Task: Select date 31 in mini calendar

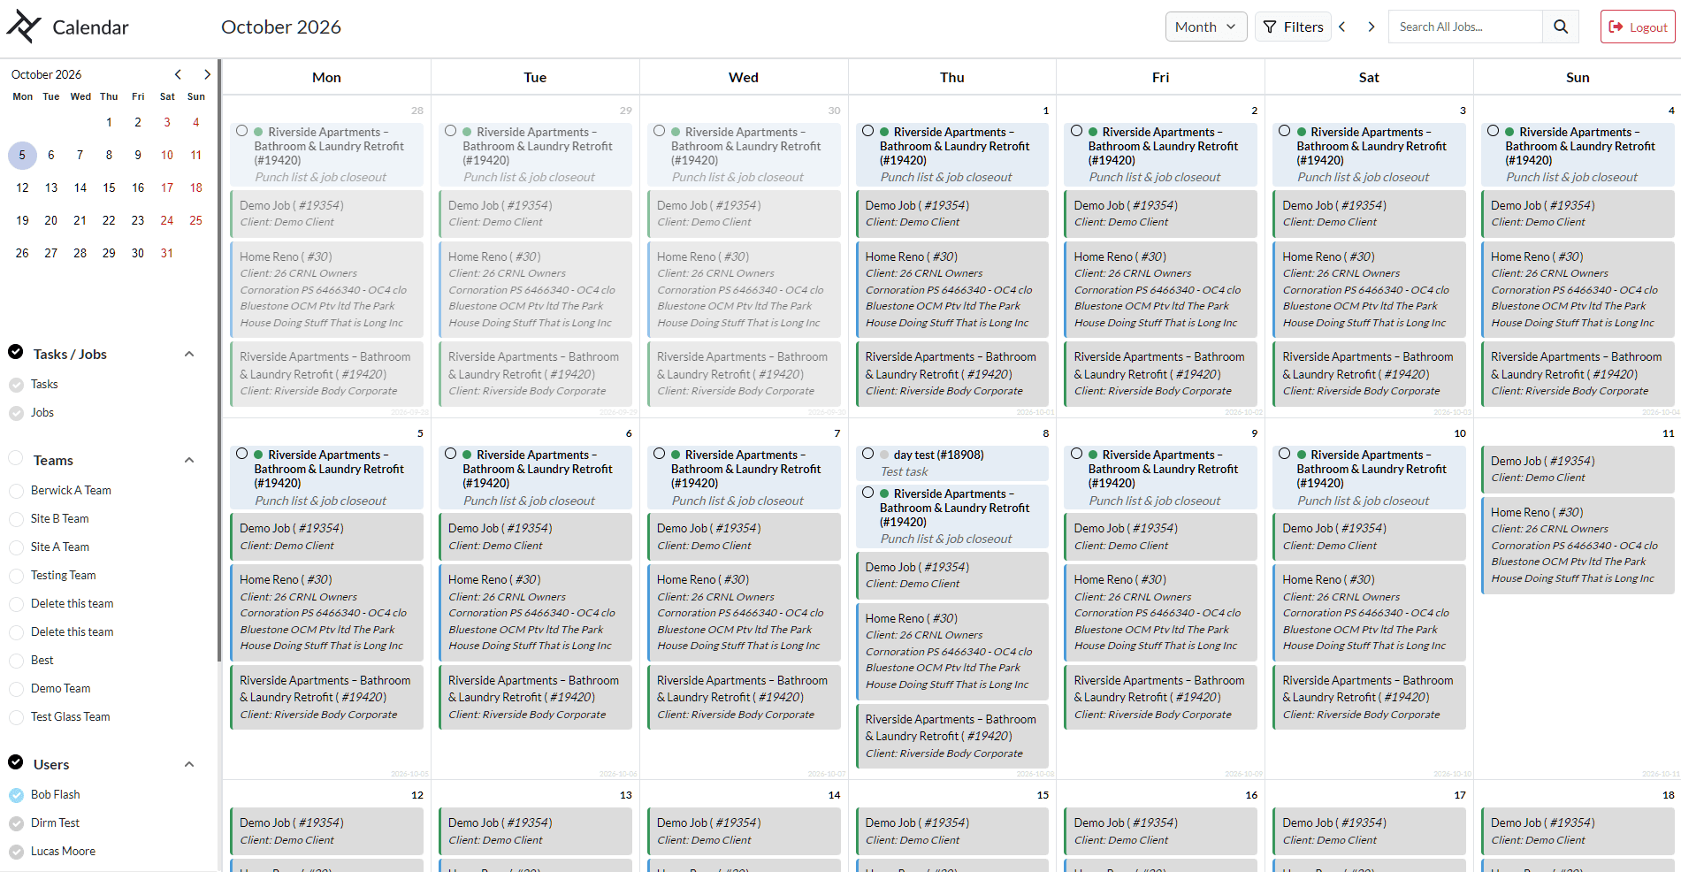Action: click(167, 253)
